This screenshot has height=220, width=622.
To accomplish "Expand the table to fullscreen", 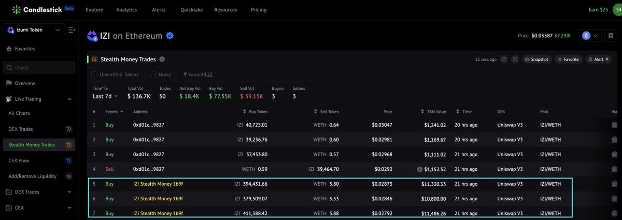I will (515, 59).
